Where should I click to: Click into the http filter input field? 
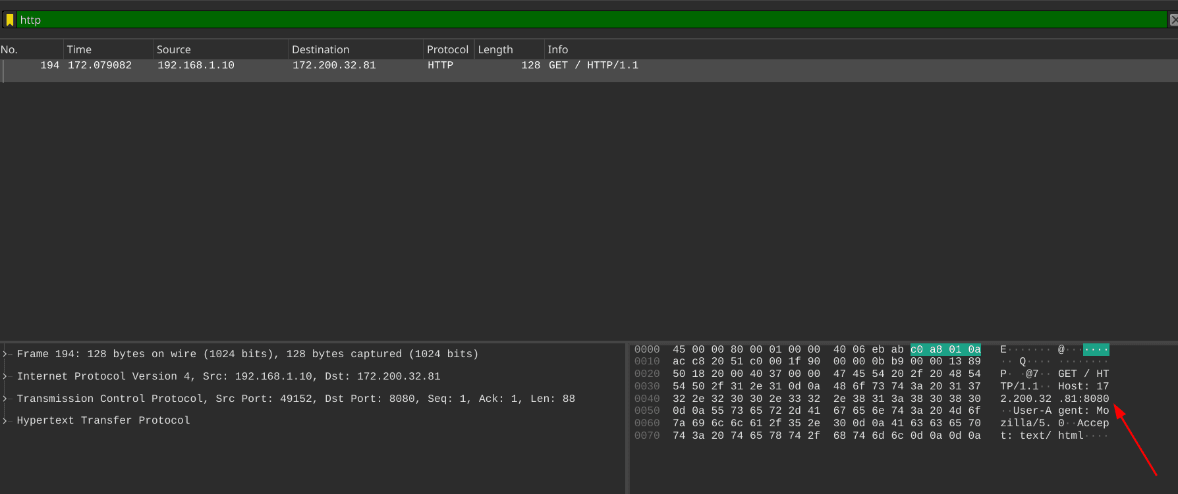coord(527,20)
